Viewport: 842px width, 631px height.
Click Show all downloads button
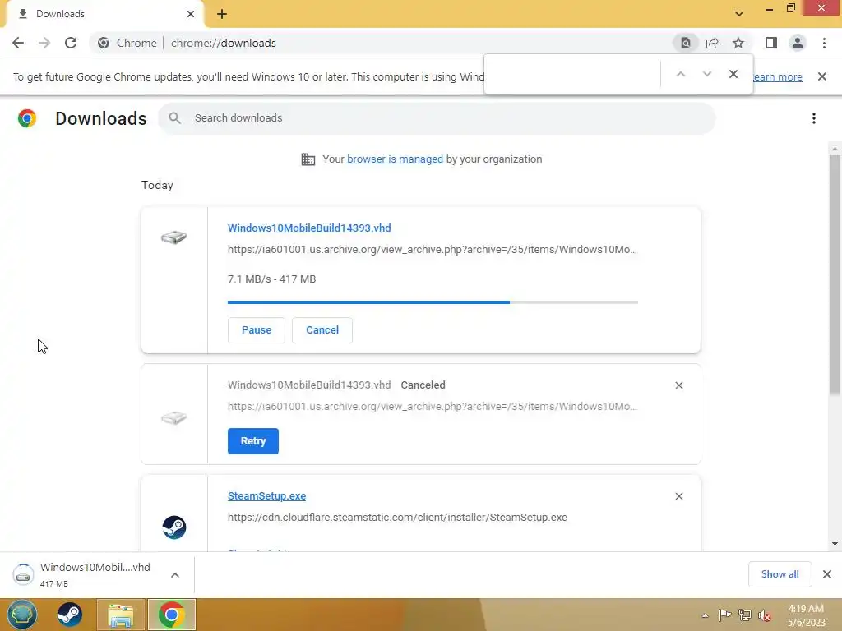point(780,574)
